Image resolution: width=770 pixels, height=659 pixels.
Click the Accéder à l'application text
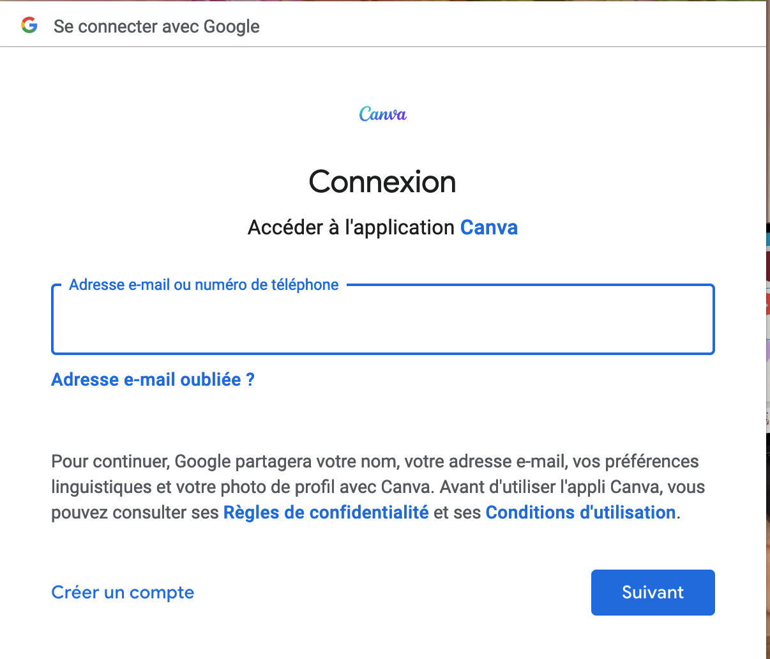351,227
